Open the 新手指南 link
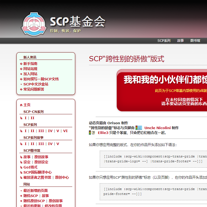The width and height of the screenshot is (207, 207). pyautogui.click(x=30, y=64)
